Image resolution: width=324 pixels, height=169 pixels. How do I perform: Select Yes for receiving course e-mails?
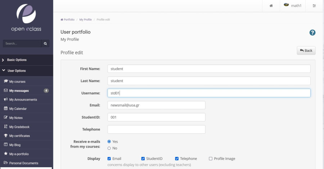pyautogui.click(x=109, y=142)
